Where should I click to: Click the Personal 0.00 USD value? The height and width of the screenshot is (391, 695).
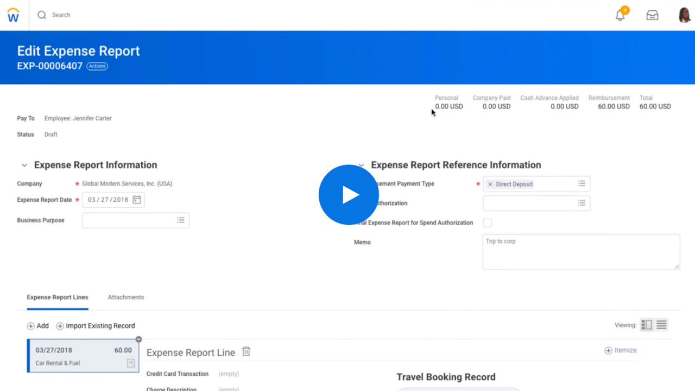click(449, 107)
